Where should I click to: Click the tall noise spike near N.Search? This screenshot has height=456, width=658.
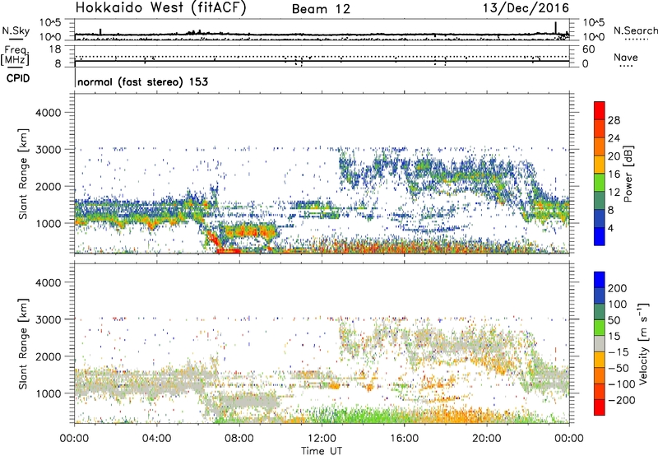tap(556, 28)
